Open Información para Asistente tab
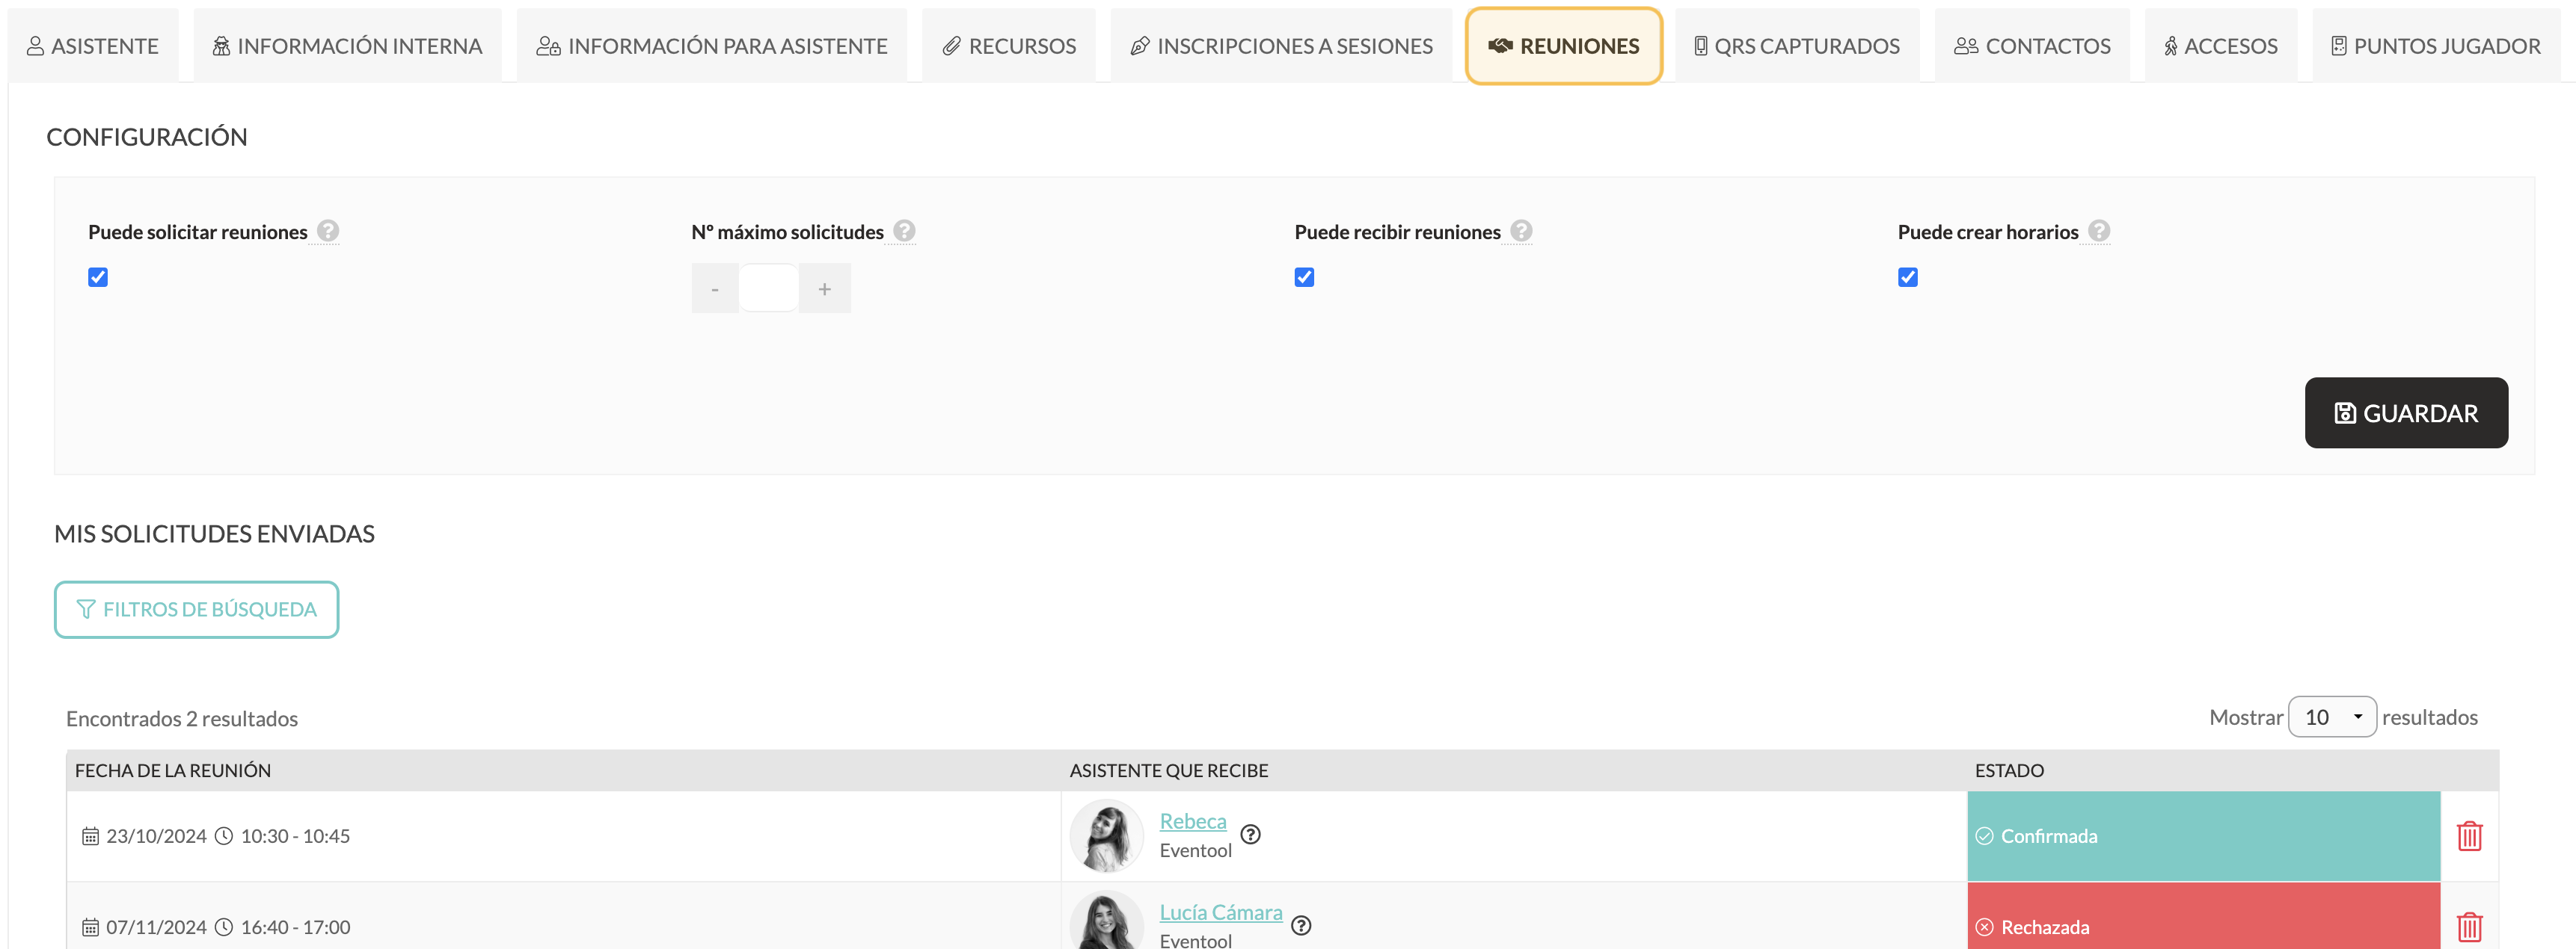This screenshot has width=2576, height=949. pyautogui.click(x=711, y=46)
